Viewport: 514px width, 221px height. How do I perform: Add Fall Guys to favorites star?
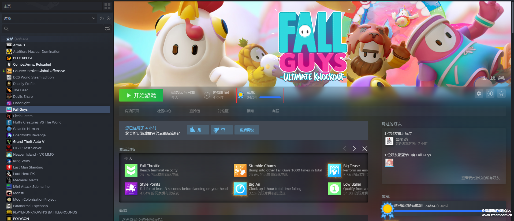[x=501, y=93]
